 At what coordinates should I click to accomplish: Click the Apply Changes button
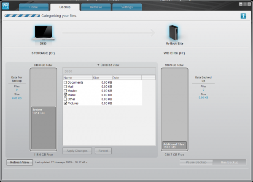pyautogui.click(x=77, y=151)
